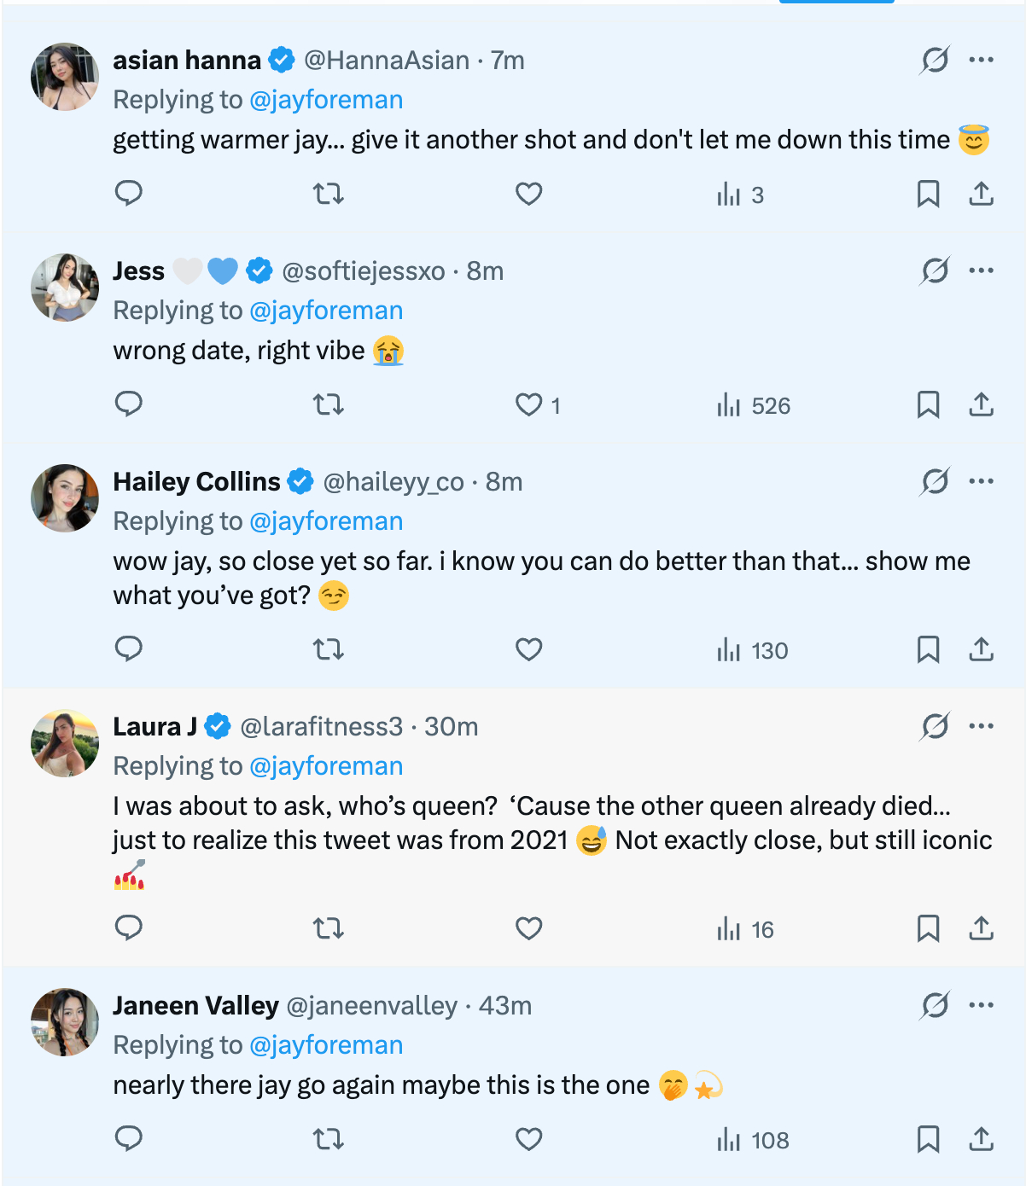
Task: Share asian hanna's tweet
Action: 982,194
